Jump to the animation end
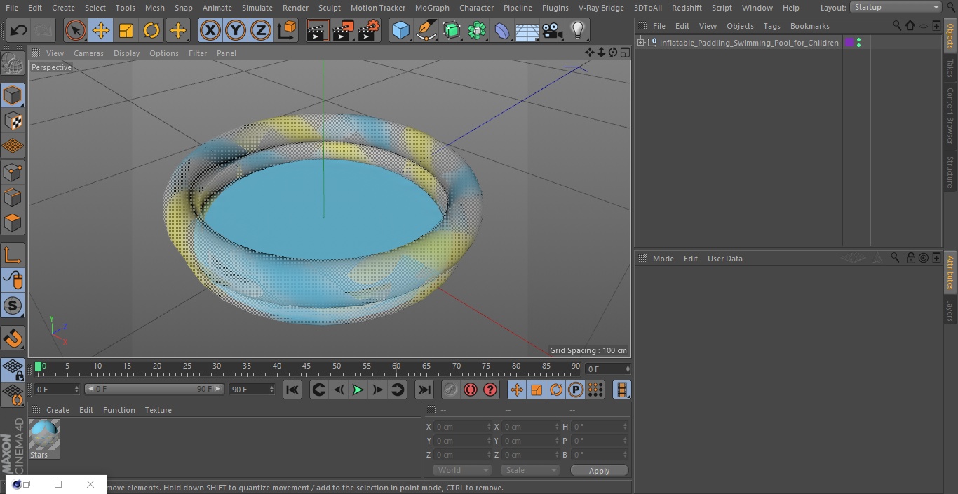The image size is (958, 494). [x=424, y=390]
